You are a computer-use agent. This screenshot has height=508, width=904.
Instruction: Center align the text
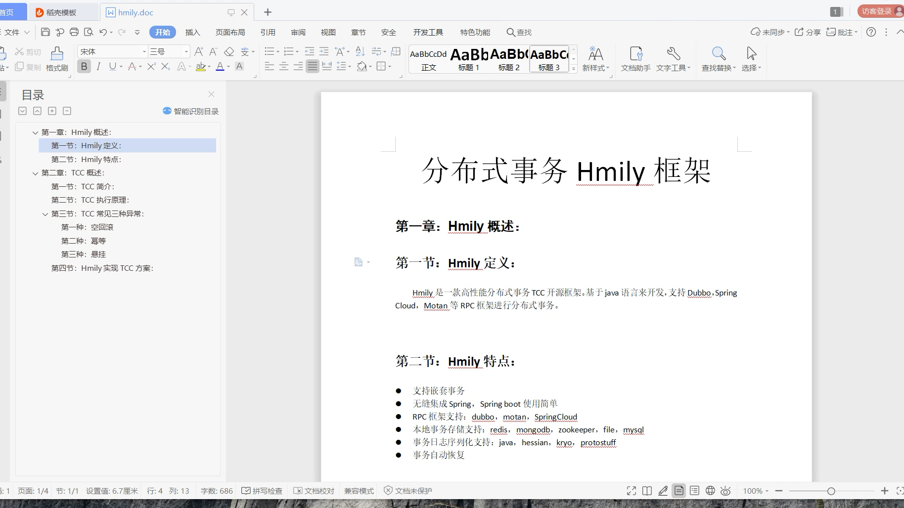tap(284, 66)
